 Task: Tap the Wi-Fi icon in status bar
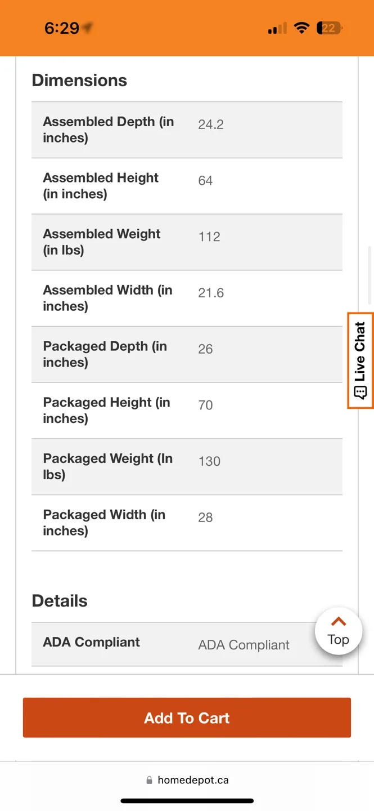pyautogui.click(x=302, y=28)
